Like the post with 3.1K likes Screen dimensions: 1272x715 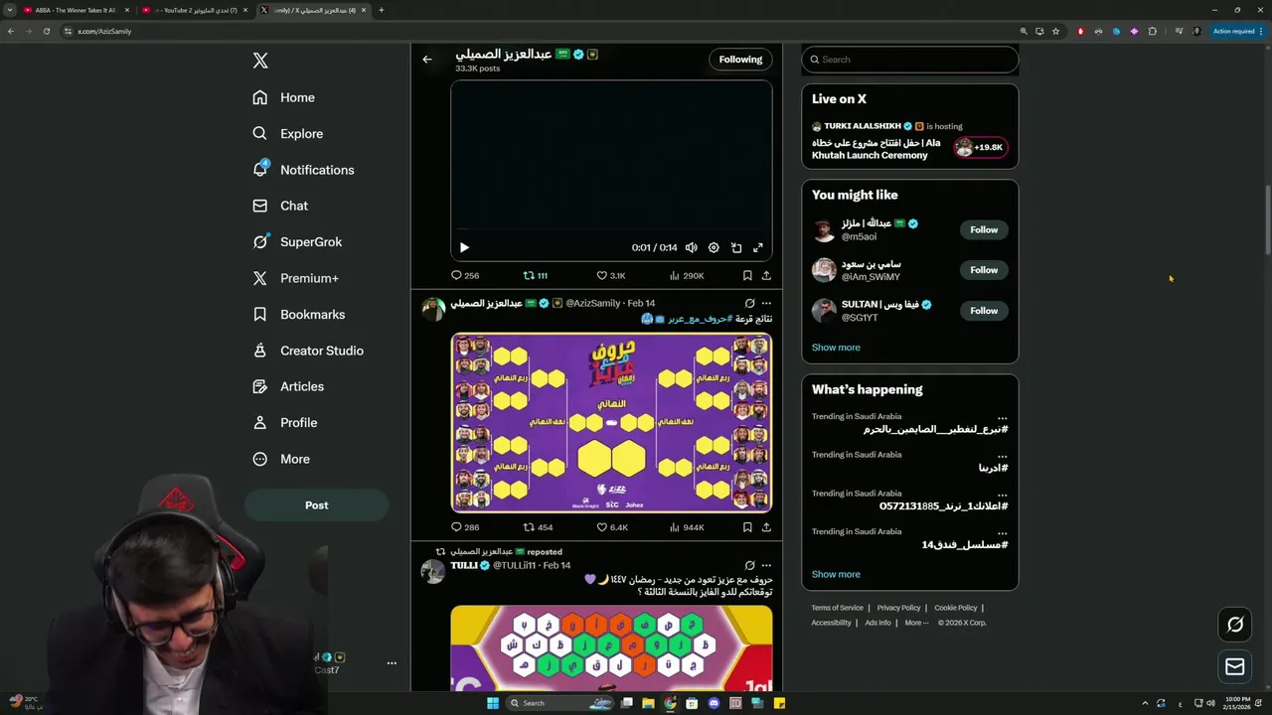[610, 275]
